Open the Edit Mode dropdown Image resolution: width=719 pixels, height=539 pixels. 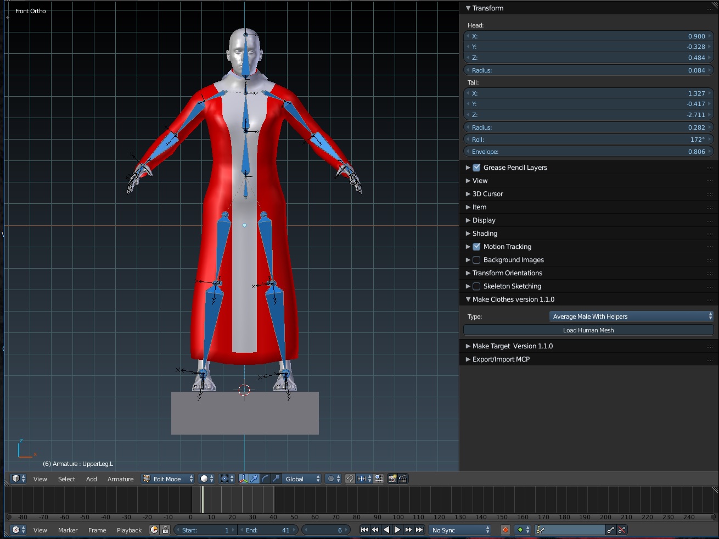[x=168, y=479]
